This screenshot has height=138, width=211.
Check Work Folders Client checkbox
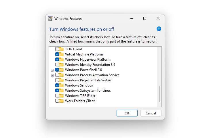click(x=57, y=101)
